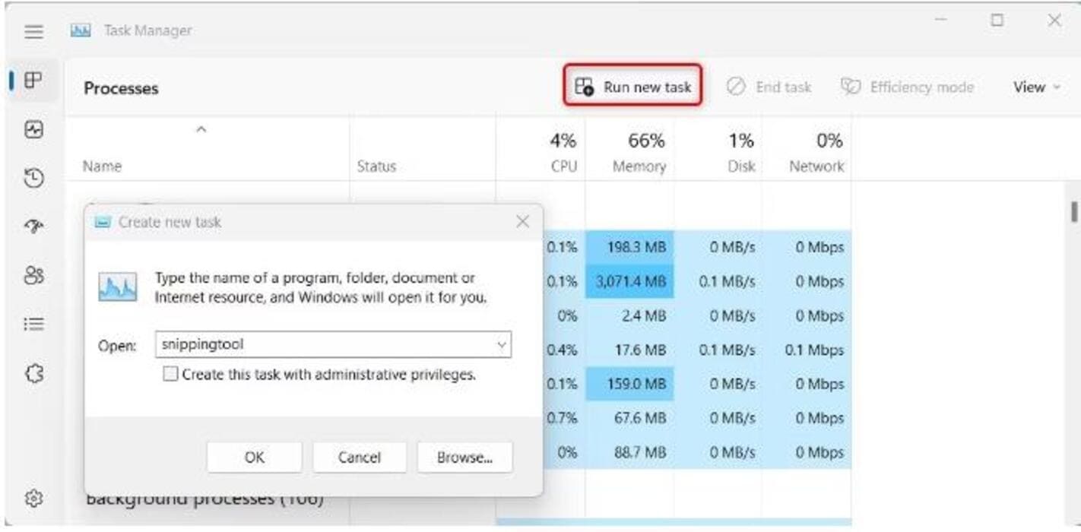Screen dimensions: 1081x532
Task: Select the 17.6 MB memory cell
Action: point(629,350)
